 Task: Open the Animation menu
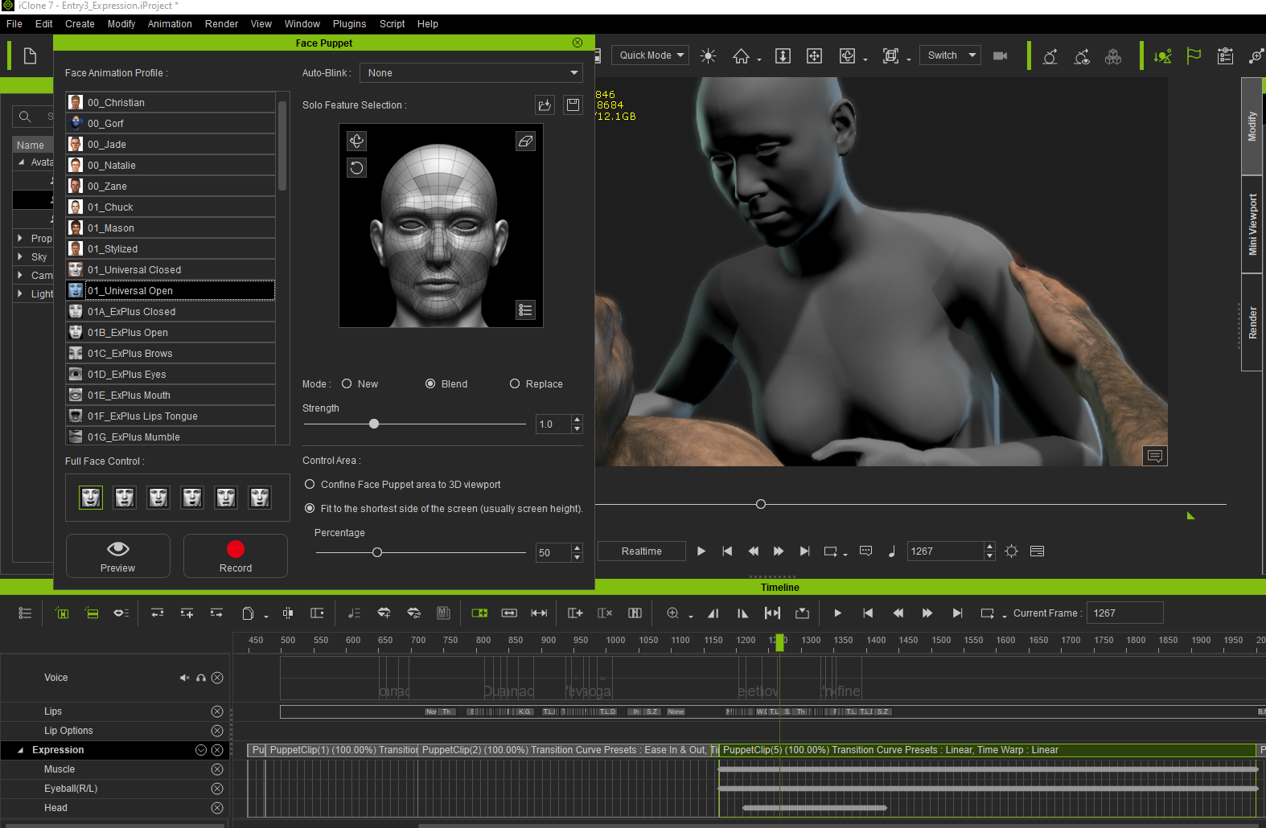tap(170, 24)
